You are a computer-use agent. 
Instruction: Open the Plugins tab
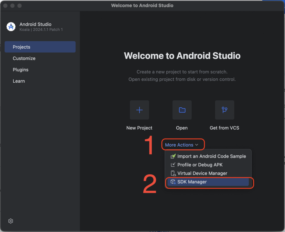40,70
